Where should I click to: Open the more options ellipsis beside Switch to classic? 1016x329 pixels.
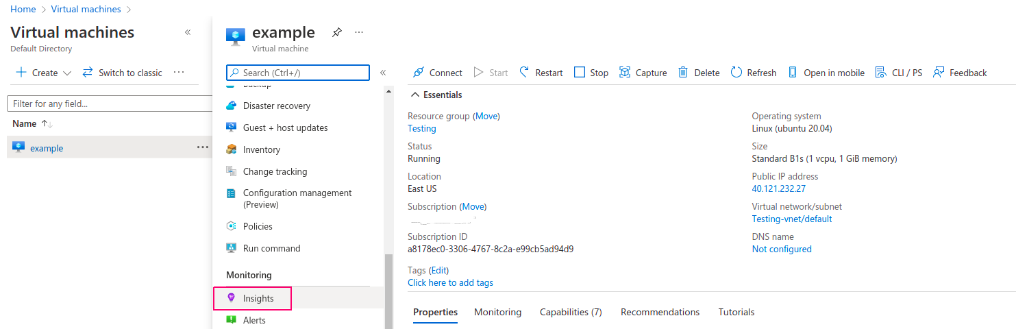[x=179, y=72]
